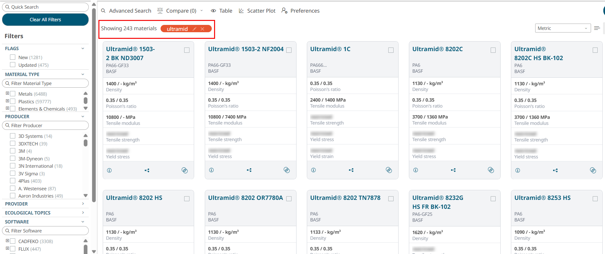Open info for the Ultramid 8202C card without HS
Screen dimensions: 605x254
pos(416,170)
